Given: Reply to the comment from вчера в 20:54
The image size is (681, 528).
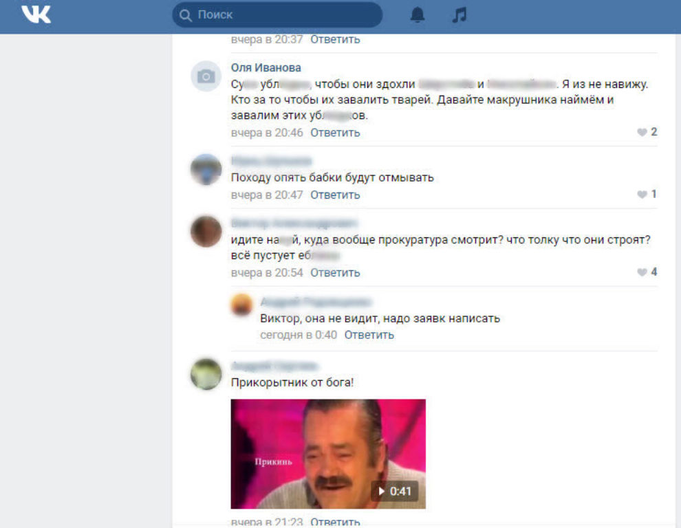Looking at the screenshot, I should coord(335,273).
